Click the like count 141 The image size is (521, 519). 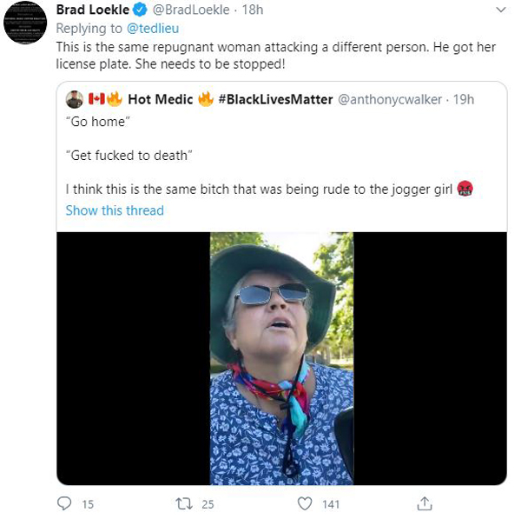coord(331,504)
